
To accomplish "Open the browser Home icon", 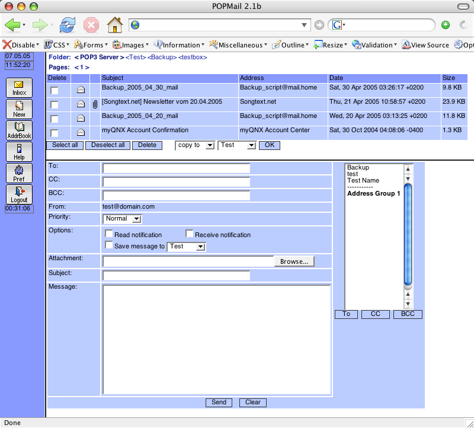I will tap(115, 24).
